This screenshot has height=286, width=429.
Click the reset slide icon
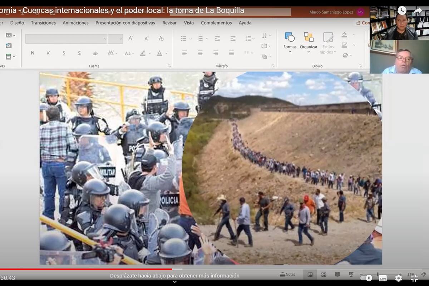9,45
